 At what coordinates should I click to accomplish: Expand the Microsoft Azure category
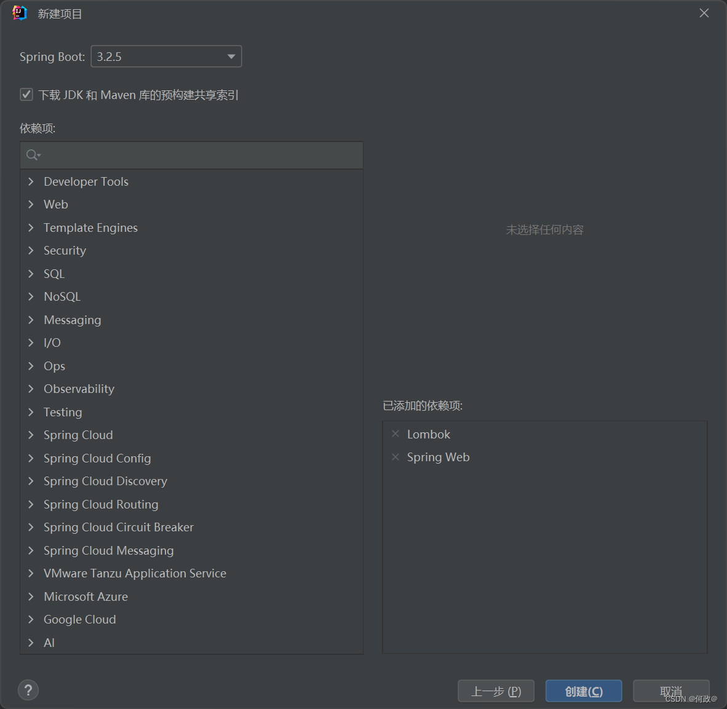[31, 596]
